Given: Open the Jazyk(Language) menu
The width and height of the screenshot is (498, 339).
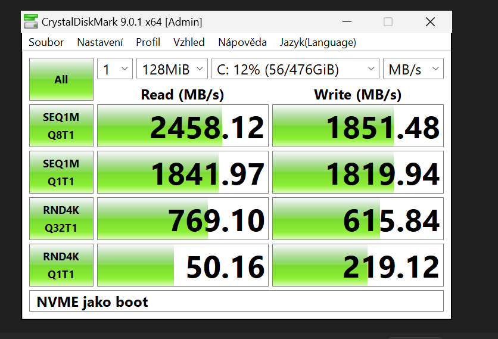Looking at the screenshot, I should [x=318, y=42].
